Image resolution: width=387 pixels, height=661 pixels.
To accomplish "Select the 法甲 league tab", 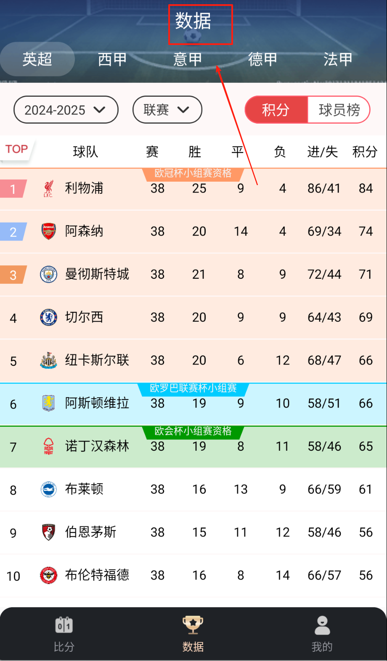I will (x=338, y=59).
